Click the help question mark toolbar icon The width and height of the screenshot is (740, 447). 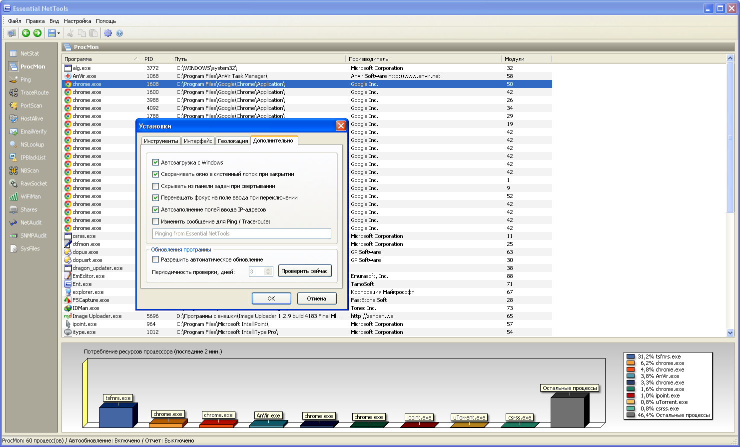click(x=119, y=33)
